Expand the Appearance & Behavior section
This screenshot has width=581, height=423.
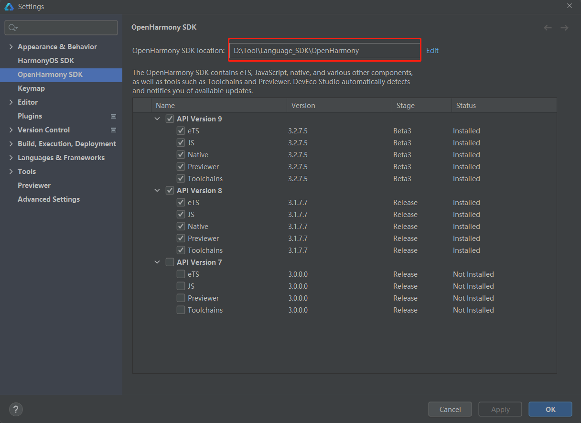click(11, 47)
